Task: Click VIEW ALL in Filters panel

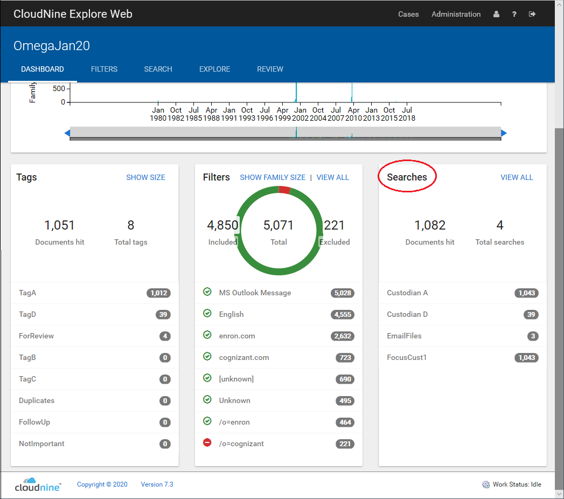Action: pyautogui.click(x=333, y=177)
